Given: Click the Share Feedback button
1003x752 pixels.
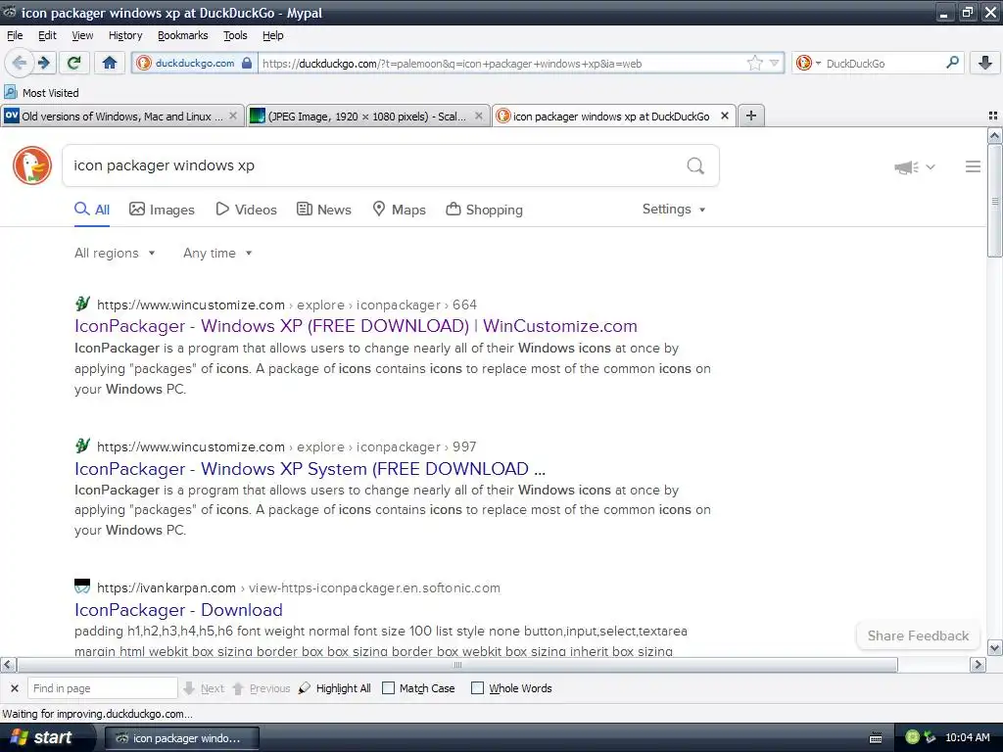Looking at the screenshot, I should click(x=918, y=635).
